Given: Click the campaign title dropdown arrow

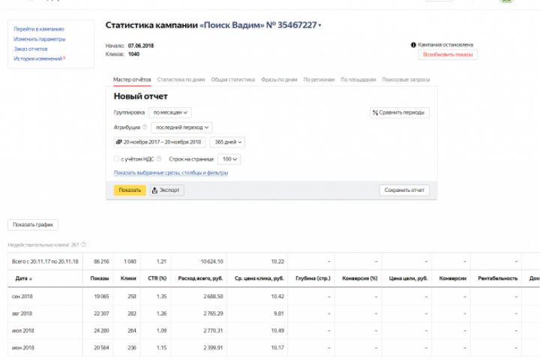Looking at the screenshot, I should click(x=320, y=25).
